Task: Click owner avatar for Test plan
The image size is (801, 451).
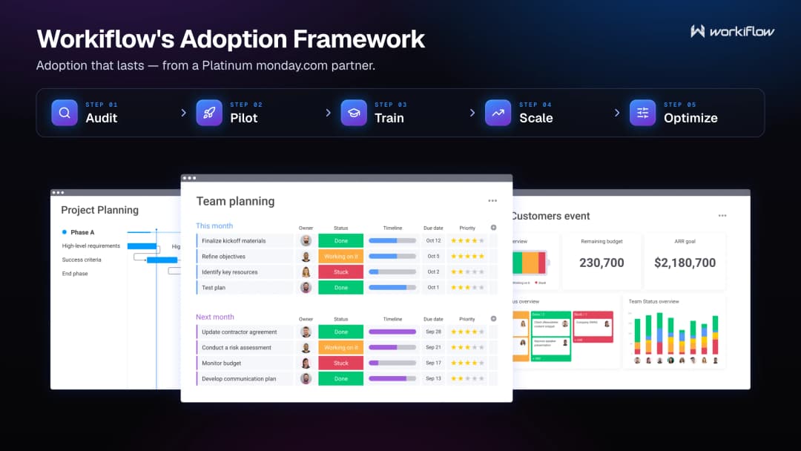Action: [x=306, y=288]
